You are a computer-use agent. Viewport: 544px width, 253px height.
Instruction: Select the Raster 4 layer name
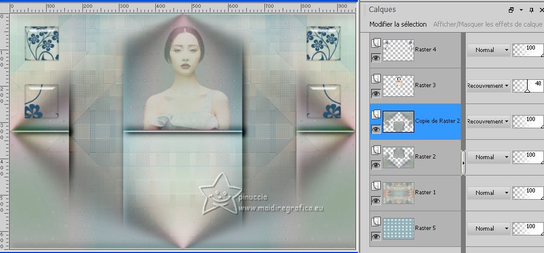425,50
